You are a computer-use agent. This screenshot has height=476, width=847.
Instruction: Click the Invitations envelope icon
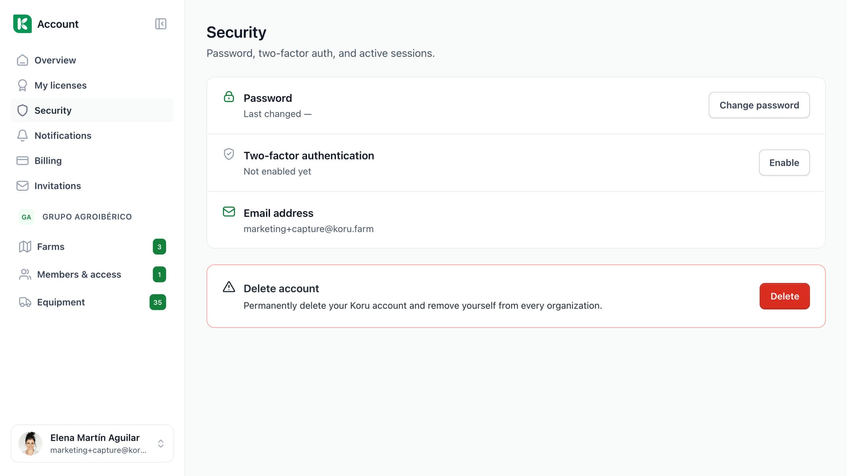point(22,186)
